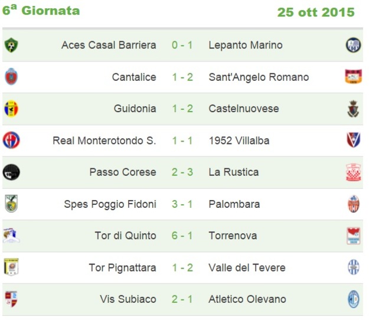
Task: Select the Atletico Olevano blue crest
Action: 353,299
